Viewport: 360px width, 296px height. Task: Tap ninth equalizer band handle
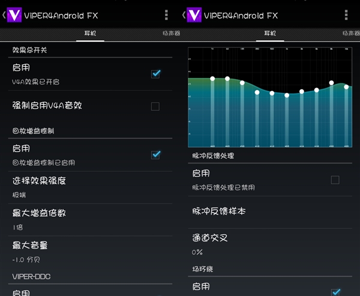tap(331, 83)
